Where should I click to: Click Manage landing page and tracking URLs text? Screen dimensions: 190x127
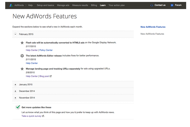click(x=53, y=69)
